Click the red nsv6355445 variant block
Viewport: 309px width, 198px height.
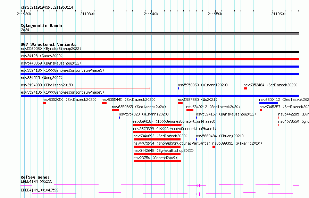[x=104, y=103]
